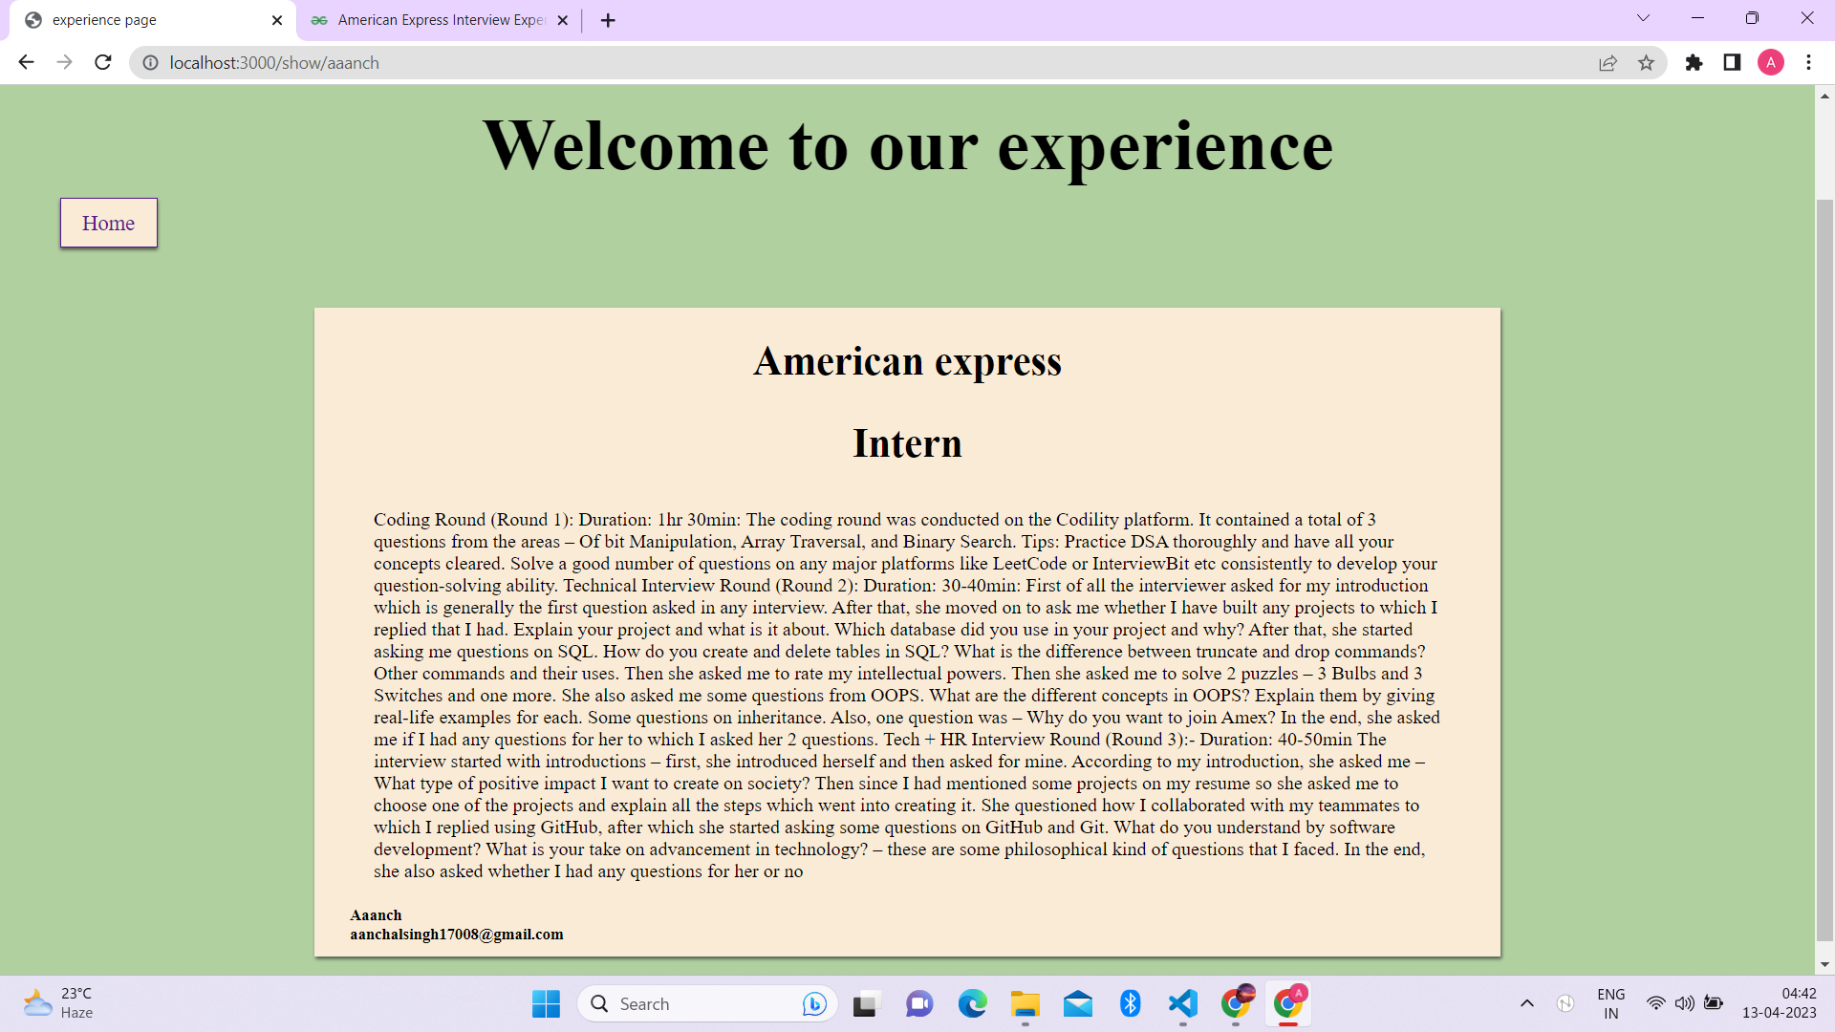Open the share page icon
This screenshot has height=1032, width=1835.
tap(1608, 63)
